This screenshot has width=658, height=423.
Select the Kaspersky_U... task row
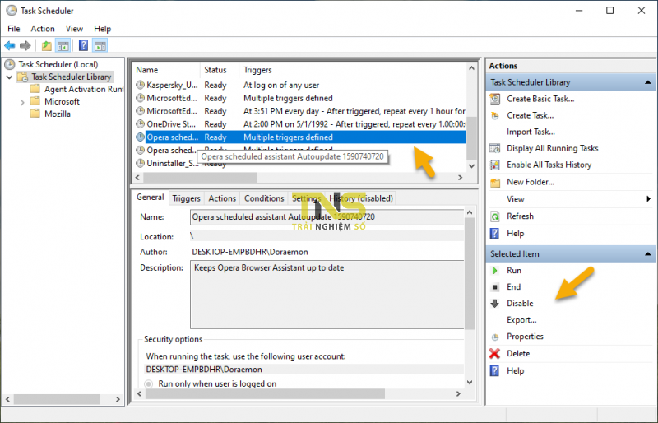pos(299,86)
